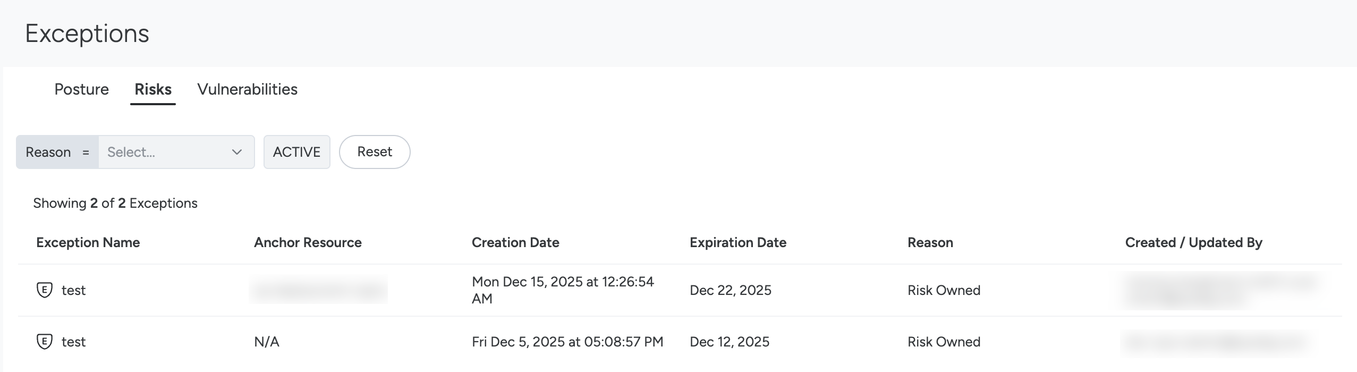Click Created / Updated By header
The width and height of the screenshot is (1357, 372).
click(x=1193, y=243)
